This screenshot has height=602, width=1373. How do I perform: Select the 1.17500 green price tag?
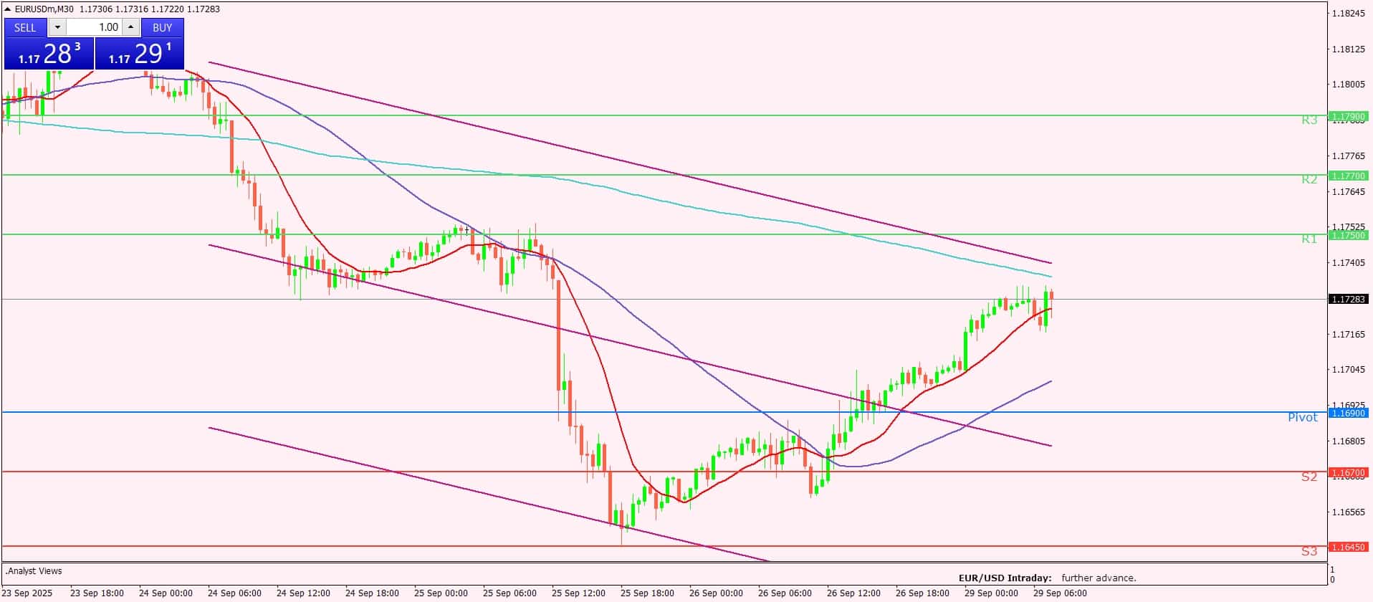tap(1348, 235)
